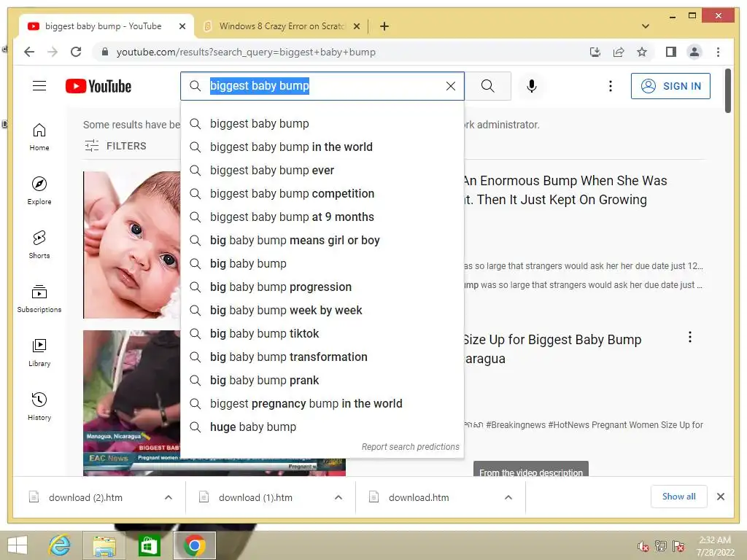Open 'An Enormous Bump When She Was' video title
This screenshot has height=560, width=747.
565,190
